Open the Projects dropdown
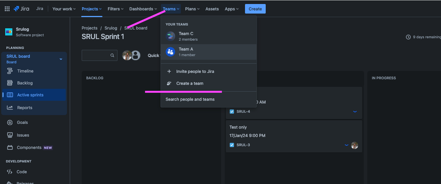This screenshot has height=184, width=441. (x=92, y=9)
